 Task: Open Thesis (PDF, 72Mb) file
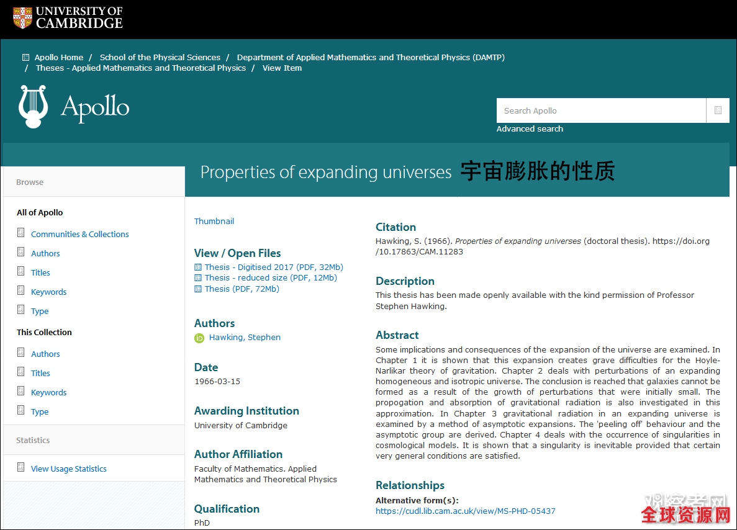[242, 289]
